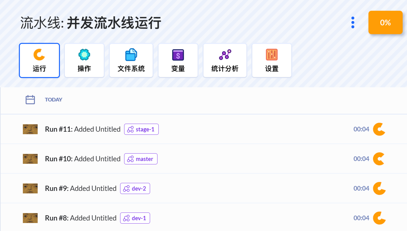The height and width of the screenshot is (231, 407).
Task: Click the dev-2 branch tag
Action: (135, 188)
